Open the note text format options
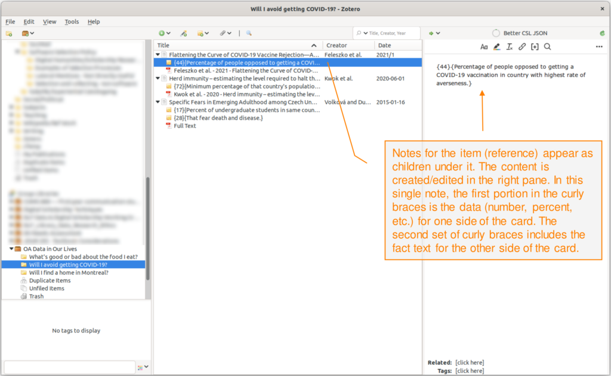Image resolution: width=611 pixels, height=376 pixels. coord(484,46)
